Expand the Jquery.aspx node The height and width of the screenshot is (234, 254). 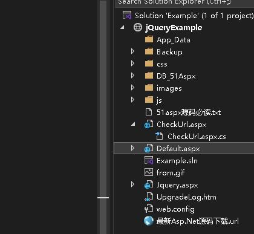pos(132,184)
